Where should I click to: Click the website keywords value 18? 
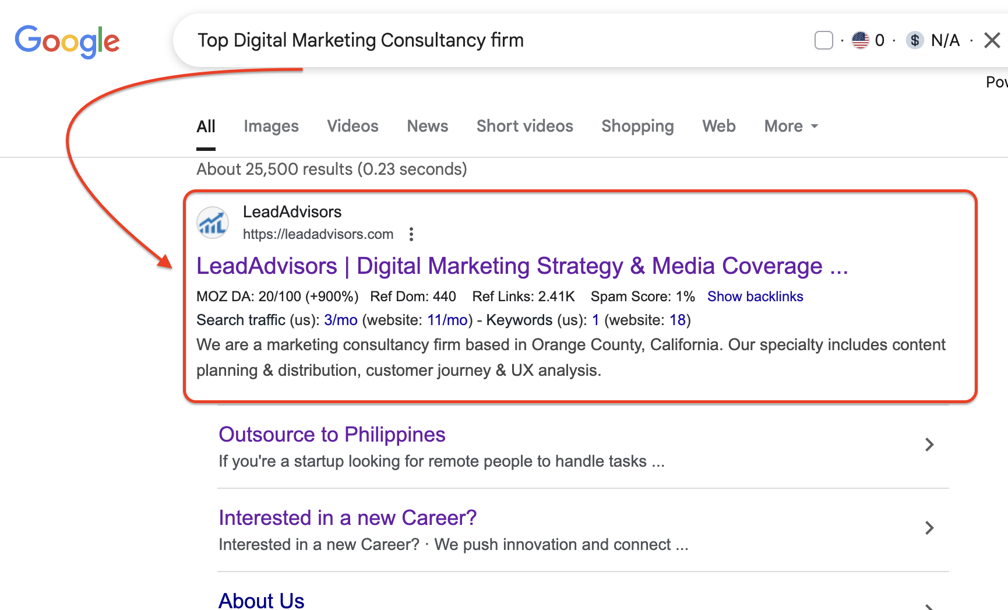pos(678,320)
